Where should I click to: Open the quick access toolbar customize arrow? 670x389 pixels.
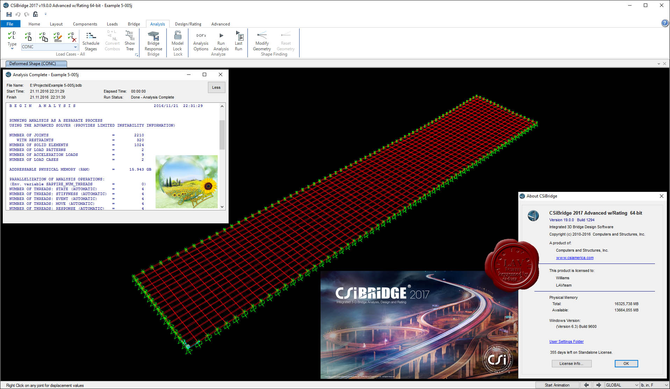[45, 14]
